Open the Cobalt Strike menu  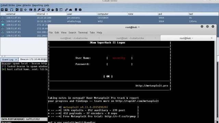coord(8,5)
